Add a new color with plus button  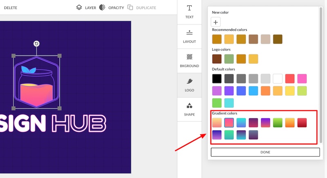pyautogui.click(x=216, y=22)
